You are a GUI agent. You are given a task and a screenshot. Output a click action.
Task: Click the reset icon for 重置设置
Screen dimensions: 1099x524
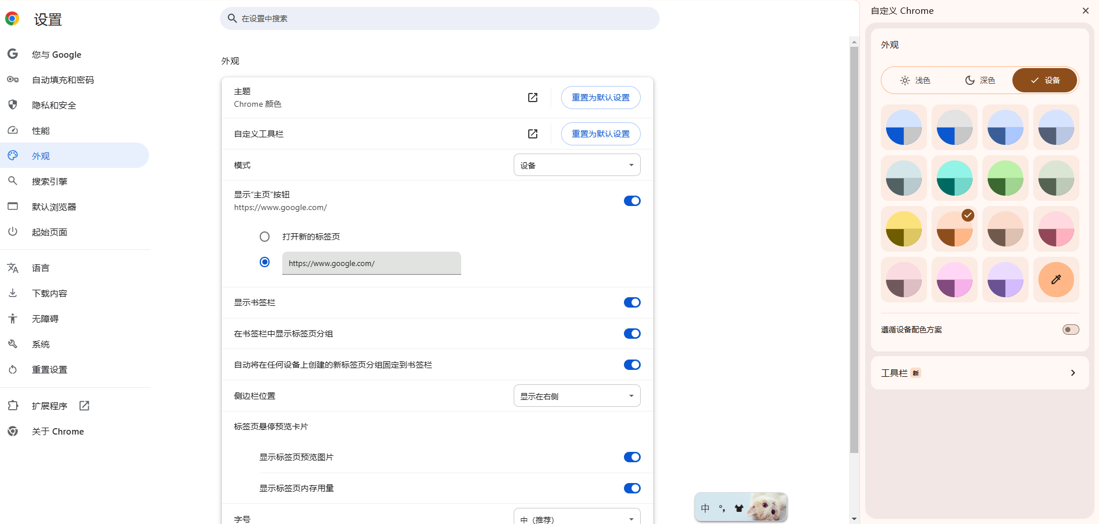(13, 369)
